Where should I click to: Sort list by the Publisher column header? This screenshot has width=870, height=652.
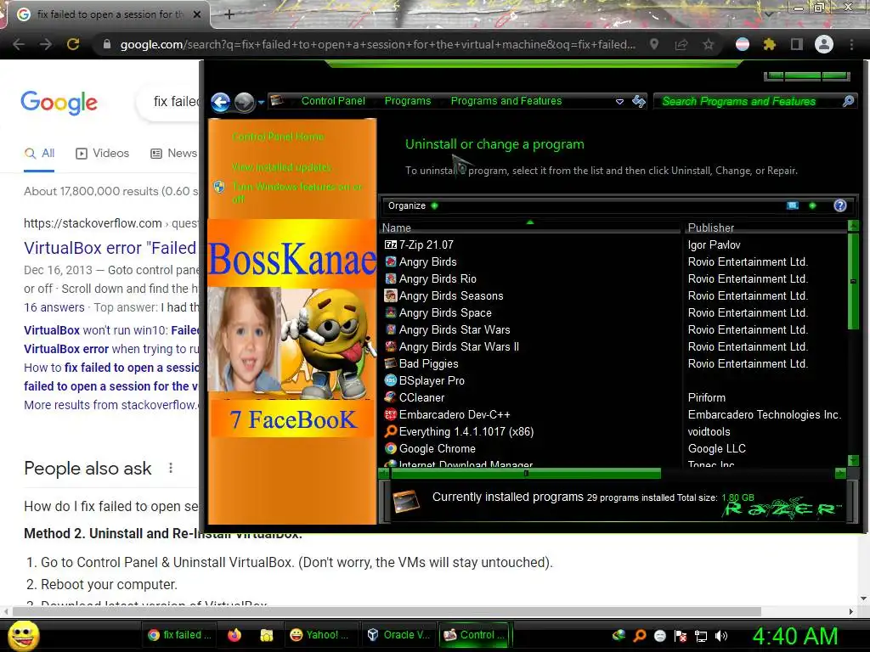click(x=765, y=228)
